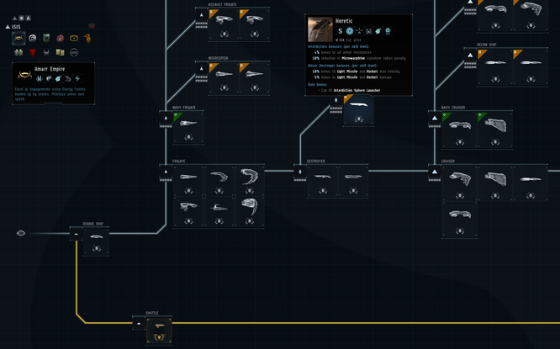
Task: Select the Rookie Ship cell
Action: point(97,242)
